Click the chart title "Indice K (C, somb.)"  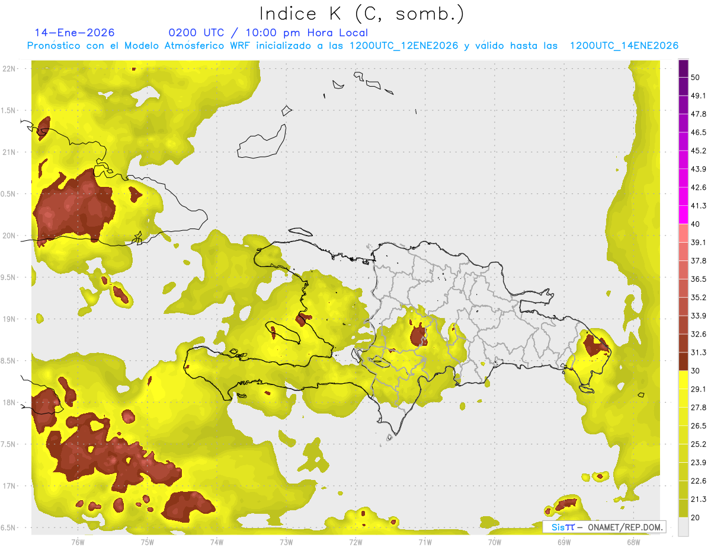(362, 14)
